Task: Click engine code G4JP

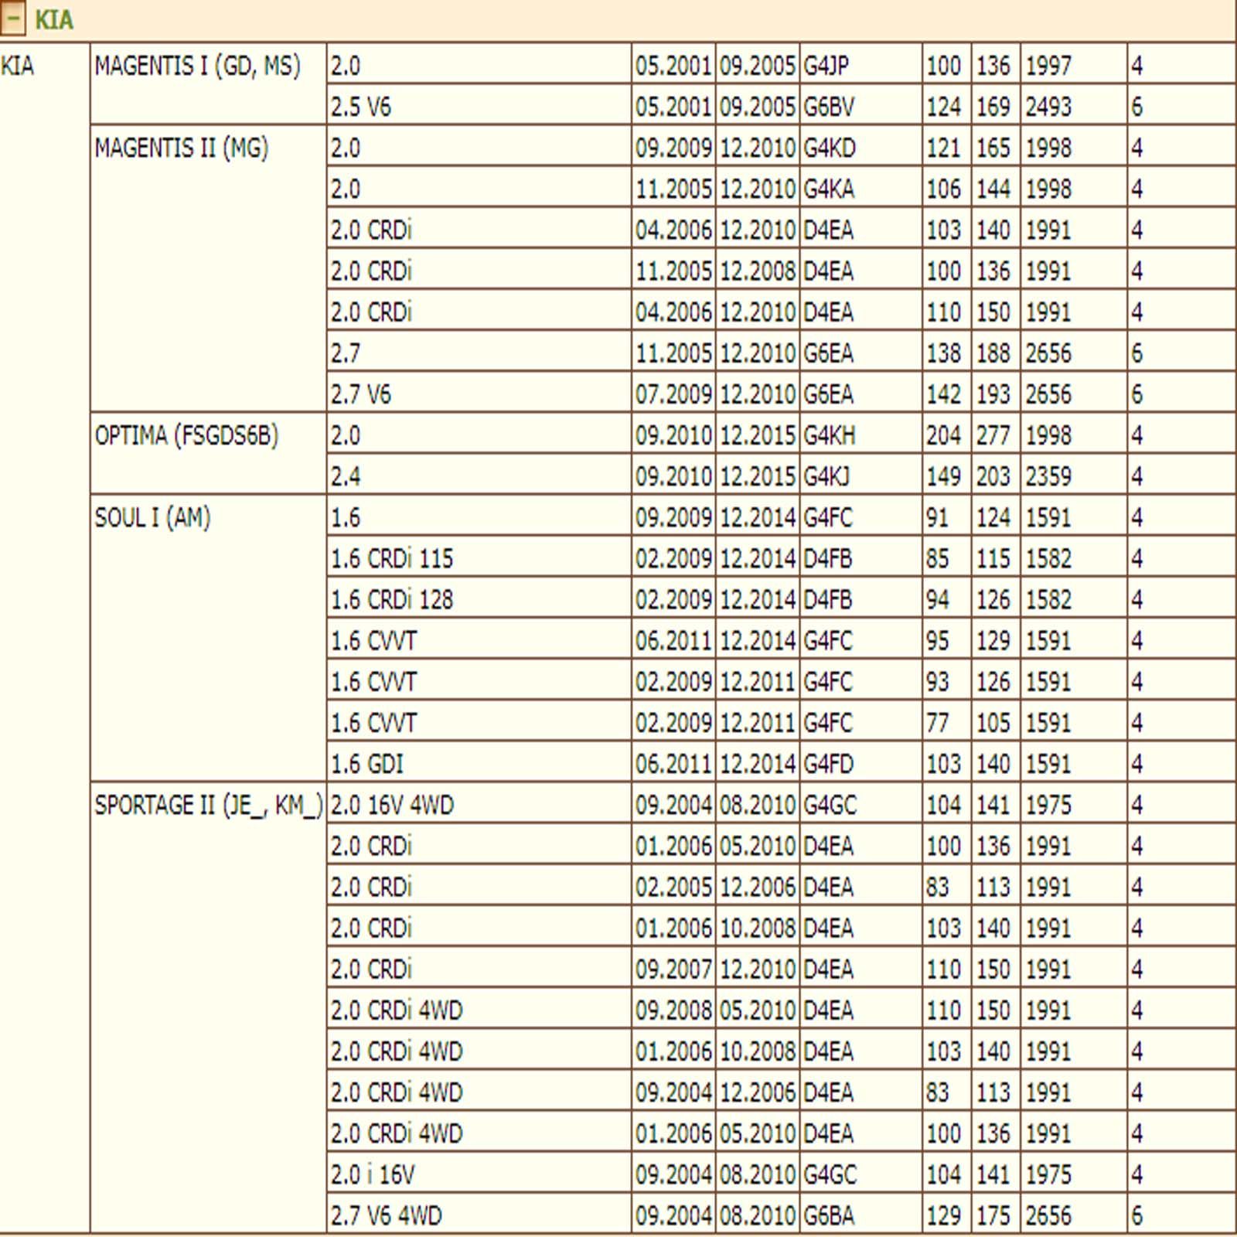Action: coord(826,66)
